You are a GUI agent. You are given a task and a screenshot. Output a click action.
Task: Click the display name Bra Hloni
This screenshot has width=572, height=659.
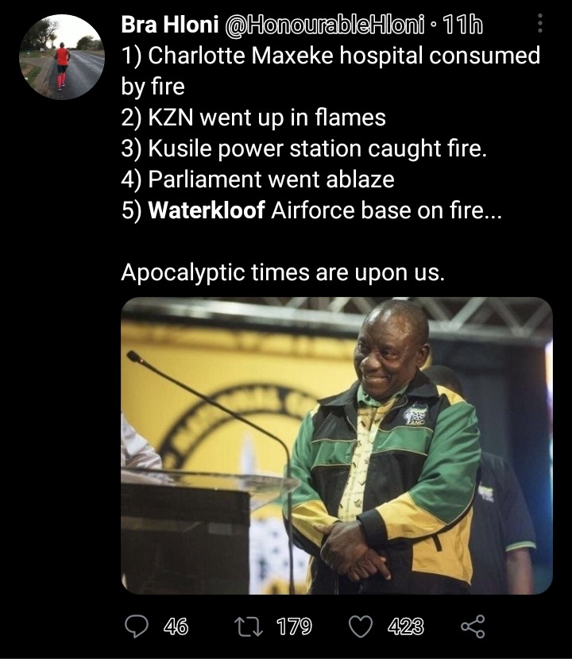pos(169,25)
